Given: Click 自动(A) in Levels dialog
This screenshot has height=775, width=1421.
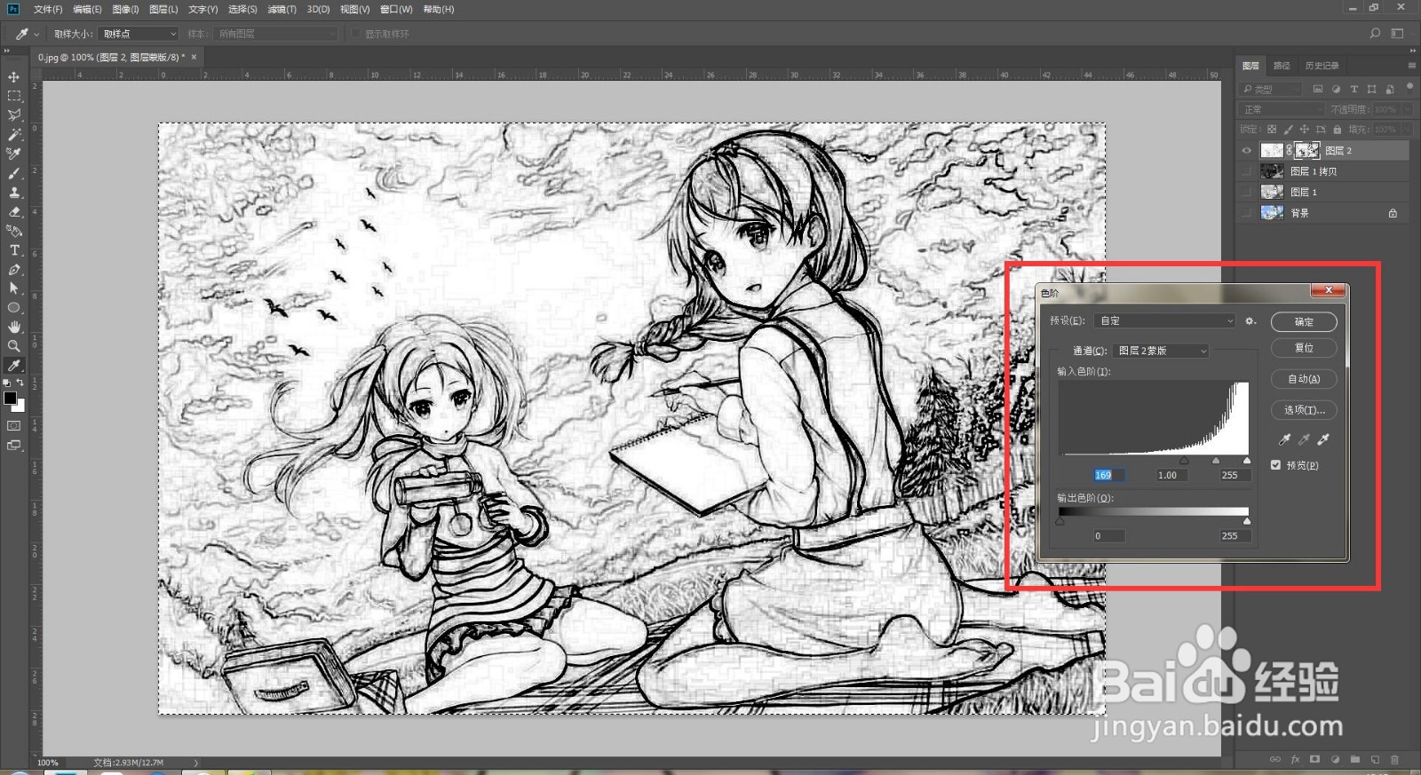Looking at the screenshot, I should (1304, 379).
